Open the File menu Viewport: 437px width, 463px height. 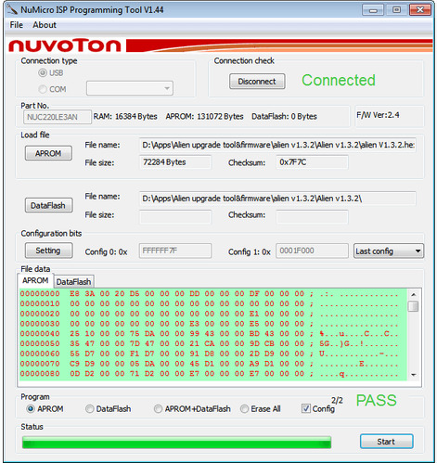(x=17, y=25)
